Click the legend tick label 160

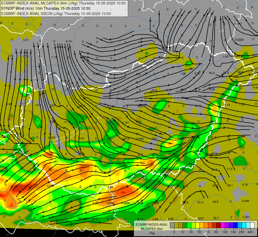click(x=233, y=232)
